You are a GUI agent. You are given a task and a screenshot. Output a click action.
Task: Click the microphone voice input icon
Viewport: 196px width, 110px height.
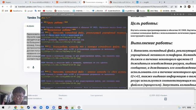(33, 67)
